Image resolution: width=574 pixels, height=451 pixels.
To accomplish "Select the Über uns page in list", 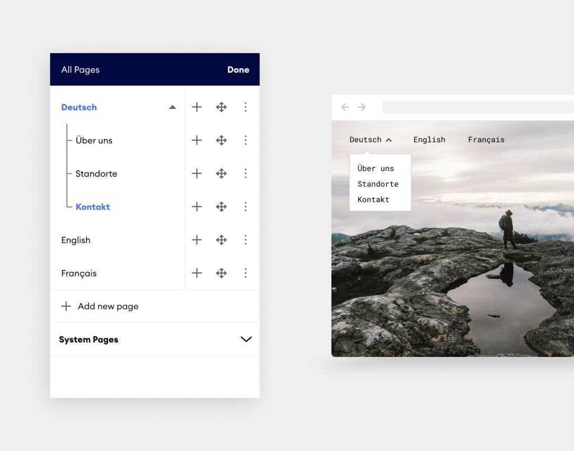I will [94, 140].
